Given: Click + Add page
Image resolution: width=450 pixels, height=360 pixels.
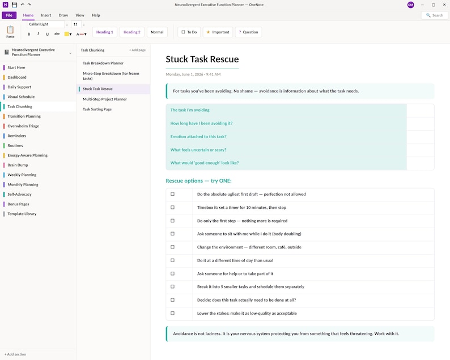Looking at the screenshot, I should click(137, 50).
